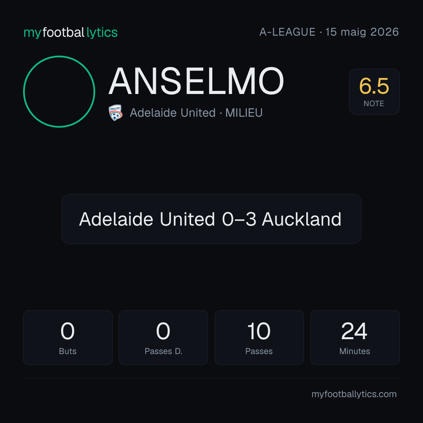Viewport: 423px width, 423px height.
Task: Click the number 24 above Minutes
Action: tap(354, 331)
